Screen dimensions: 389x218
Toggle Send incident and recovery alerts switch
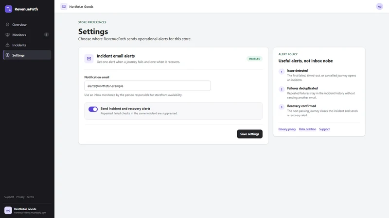coord(93,109)
